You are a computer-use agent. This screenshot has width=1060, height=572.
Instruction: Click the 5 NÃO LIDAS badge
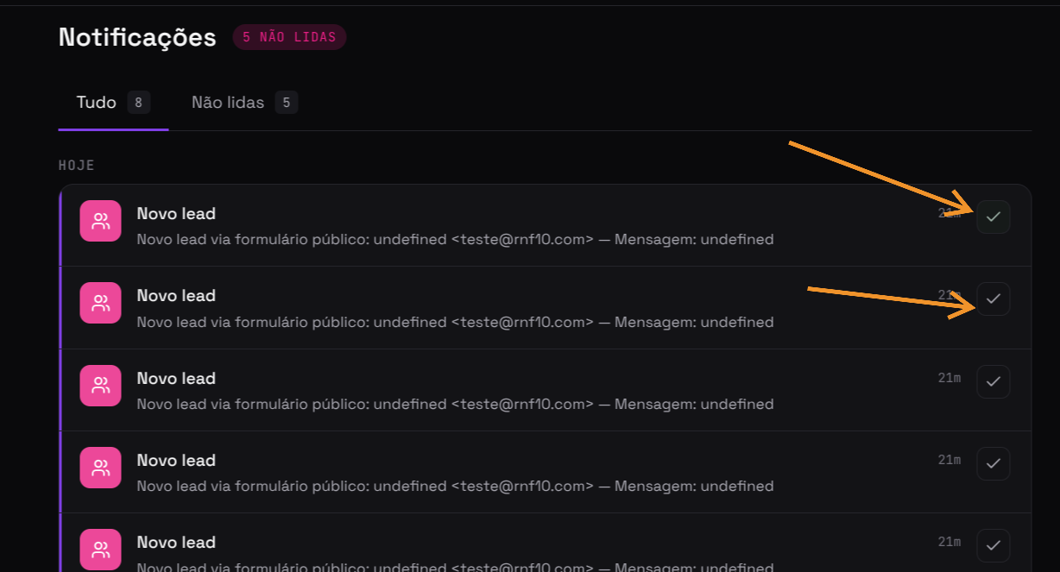(289, 37)
